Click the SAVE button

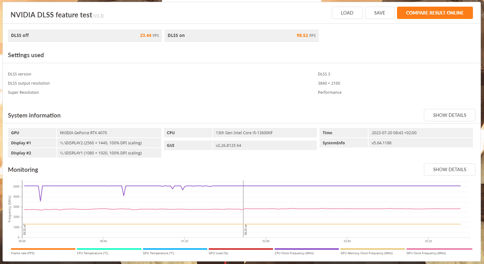coord(380,13)
